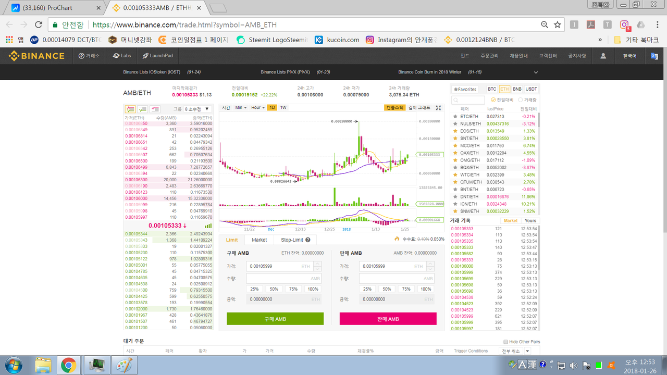Click the pink 판매 AMB button
This screenshot has width=667, height=375.
pyautogui.click(x=388, y=319)
